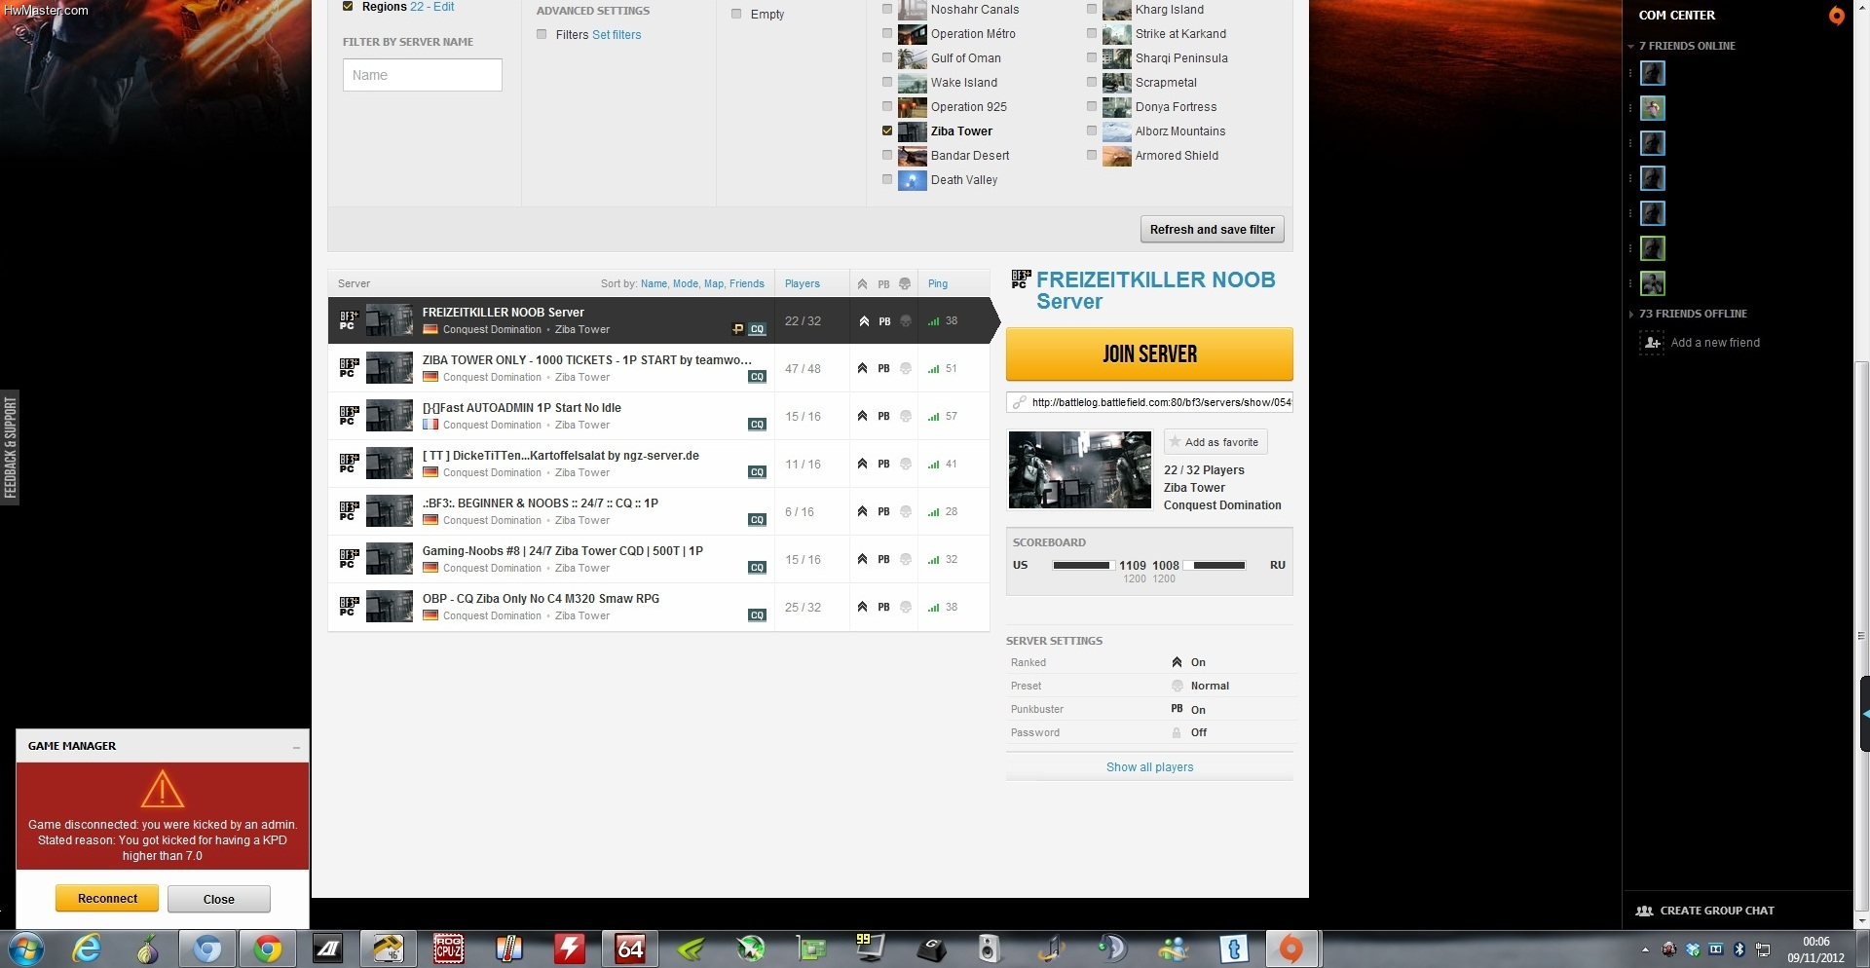Screen dimensions: 1870x968
Task: Click the server URL field
Action: pyautogui.click(x=1149, y=402)
